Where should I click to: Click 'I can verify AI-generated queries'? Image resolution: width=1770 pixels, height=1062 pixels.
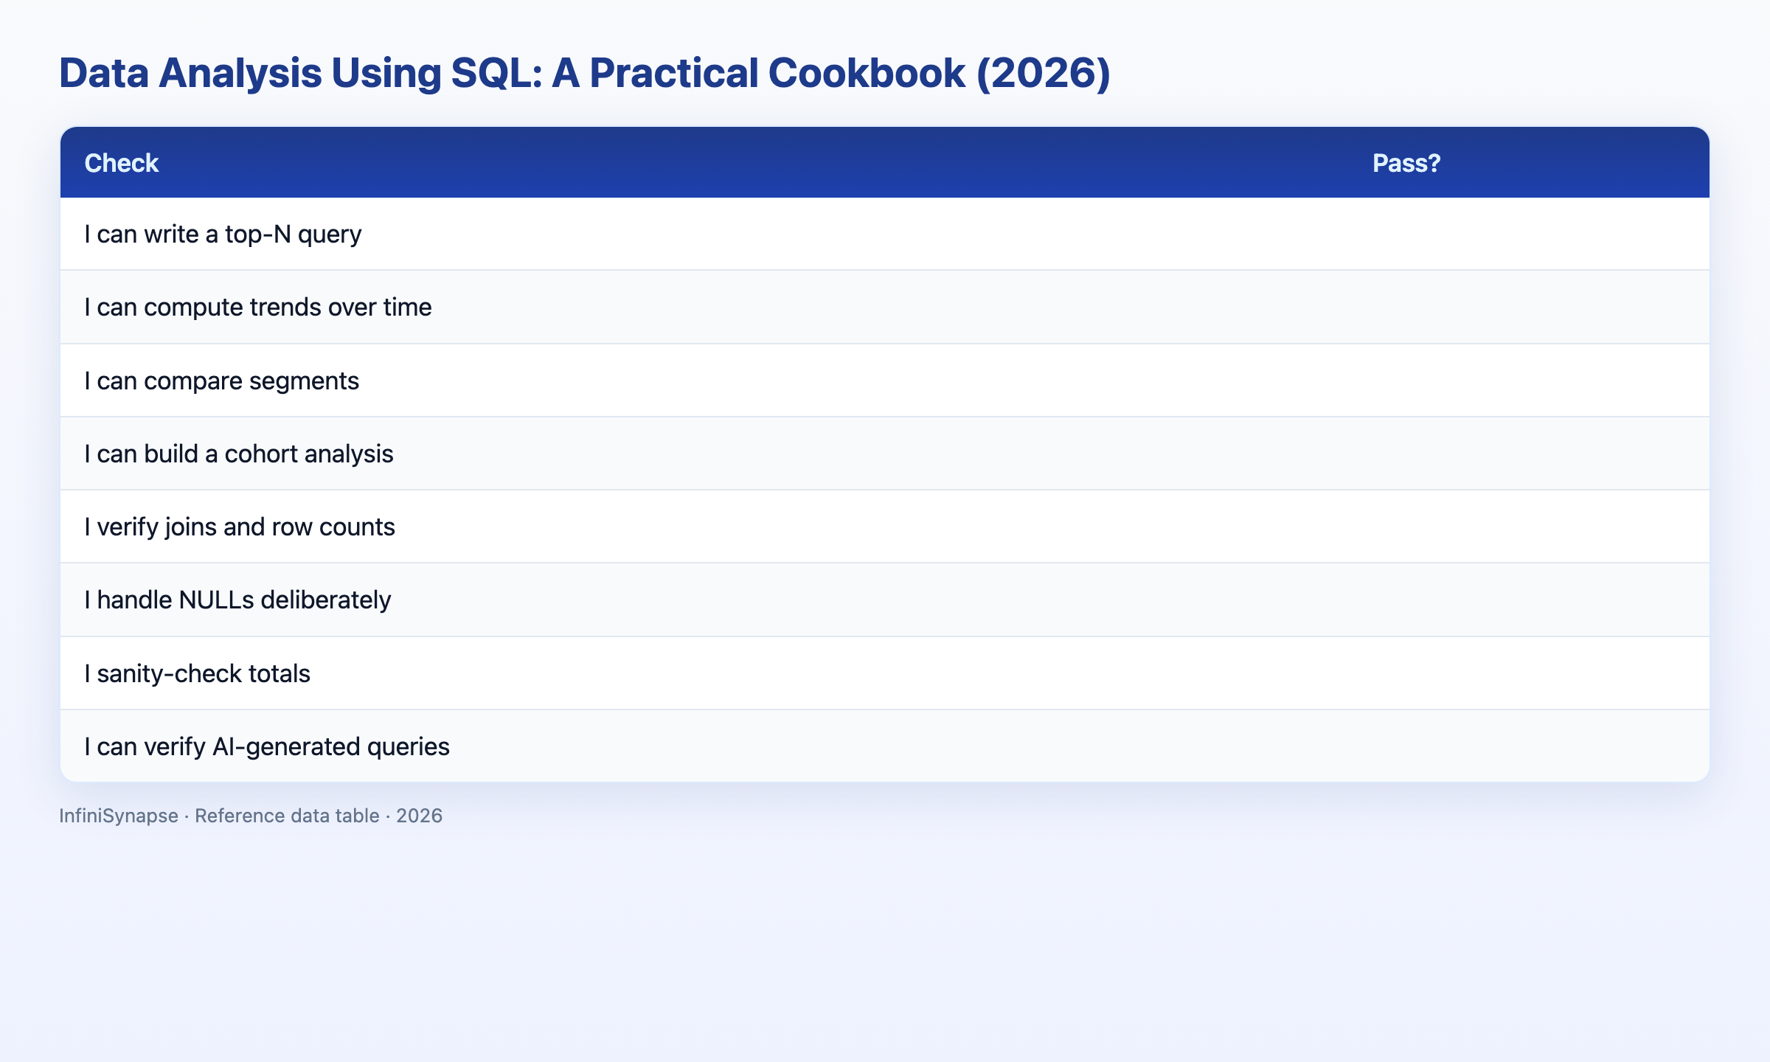(x=266, y=746)
